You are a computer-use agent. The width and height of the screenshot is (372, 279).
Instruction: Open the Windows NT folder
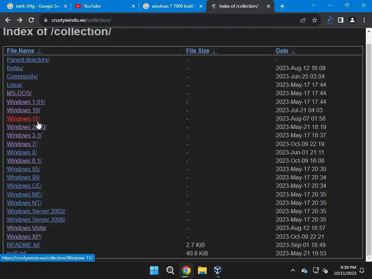point(24,203)
